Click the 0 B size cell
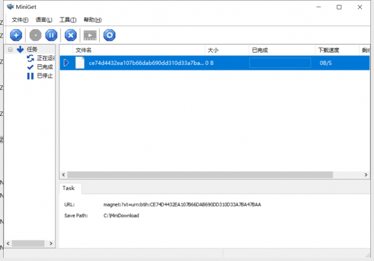The width and height of the screenshot is (374, 261). (209, 63)
